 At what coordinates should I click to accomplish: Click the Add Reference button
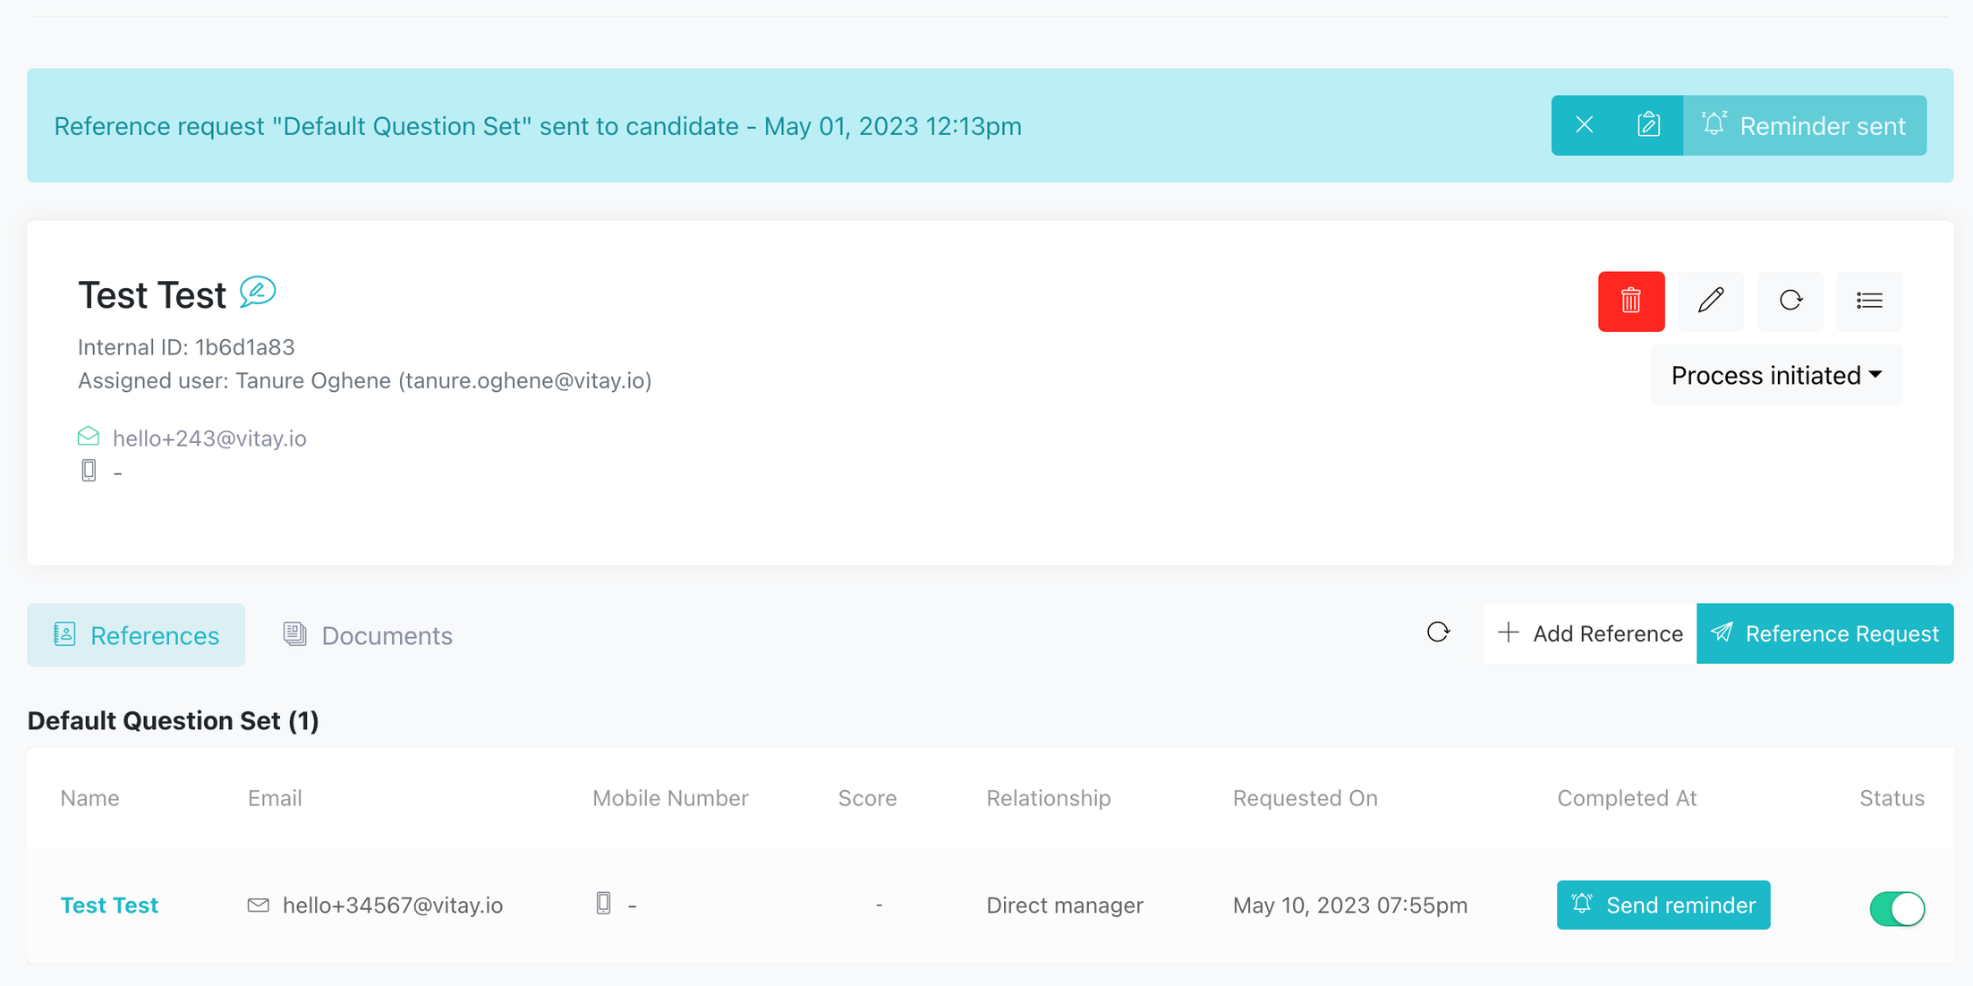coord(1590,633)
